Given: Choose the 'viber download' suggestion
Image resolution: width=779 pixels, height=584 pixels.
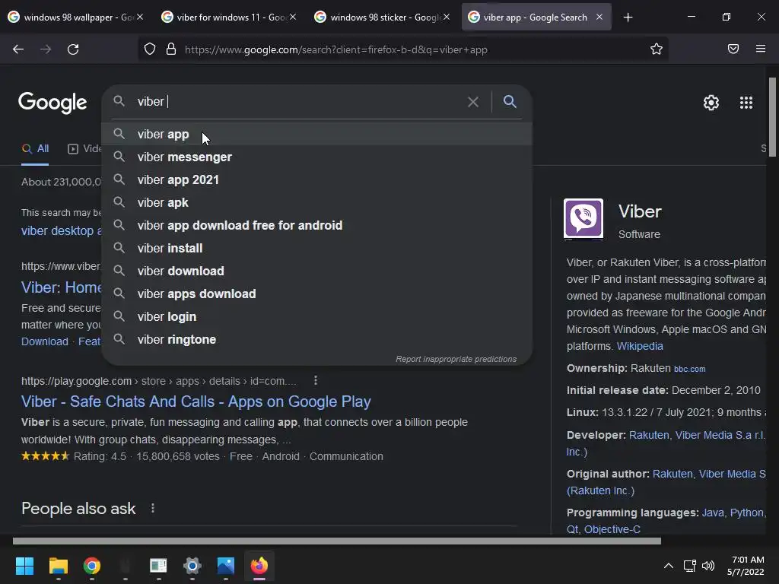Looking at the screenshot, I should tap(317, 271).
